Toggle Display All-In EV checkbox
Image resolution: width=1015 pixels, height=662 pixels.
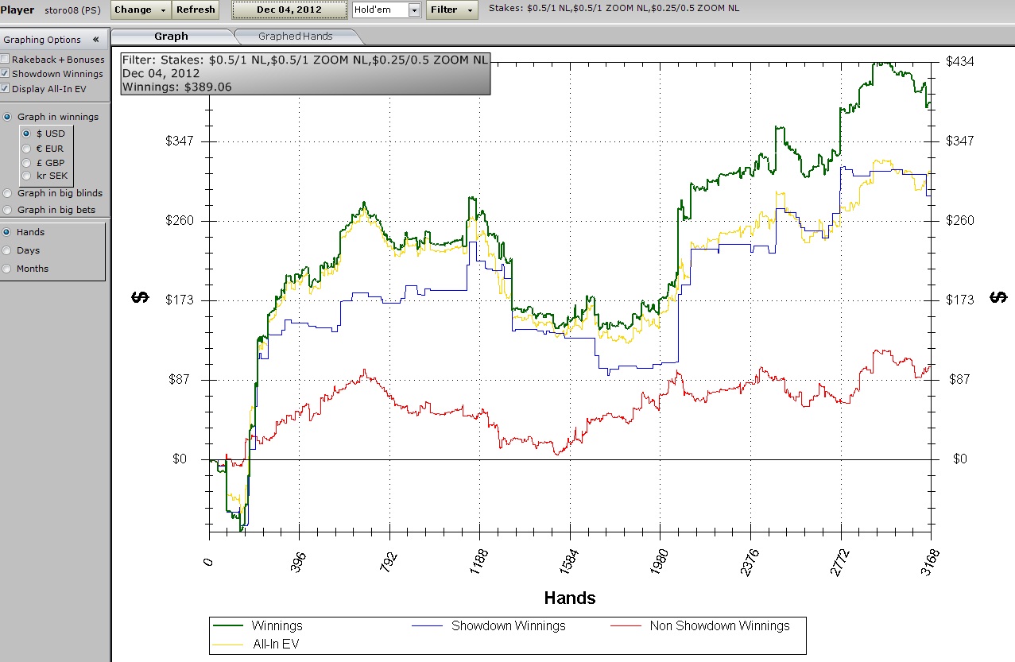pos(6,89)
